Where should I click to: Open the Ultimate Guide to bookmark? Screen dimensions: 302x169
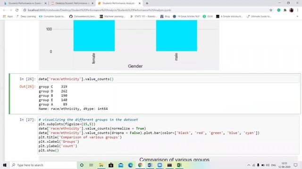pyautogui.click(x=259, y=16)
